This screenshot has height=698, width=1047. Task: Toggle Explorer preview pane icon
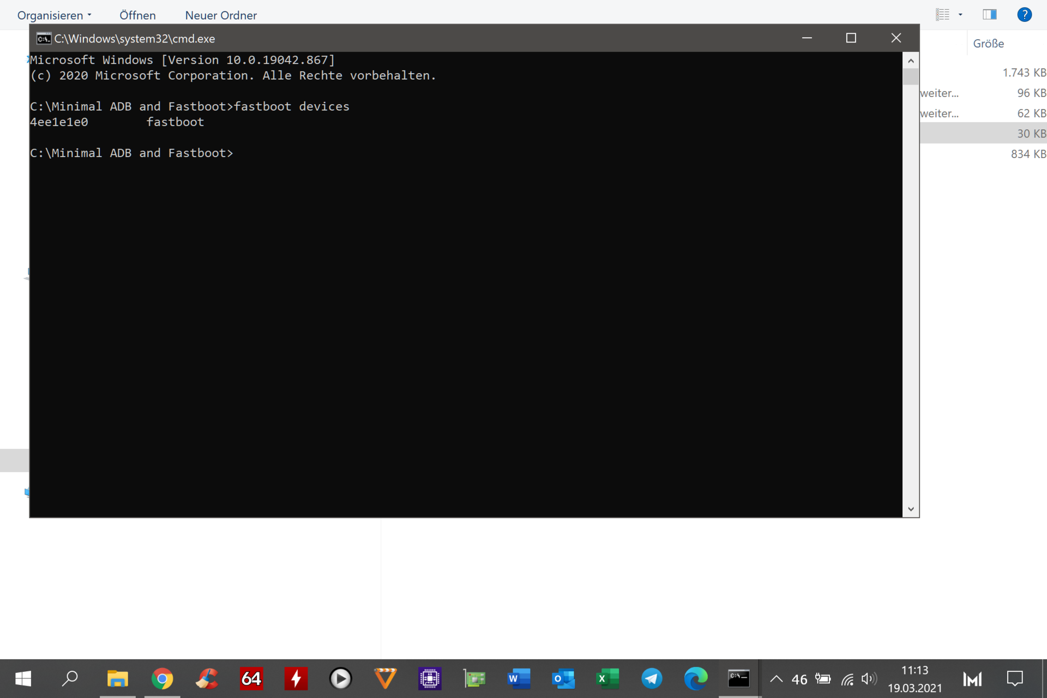tap(990, 15)
